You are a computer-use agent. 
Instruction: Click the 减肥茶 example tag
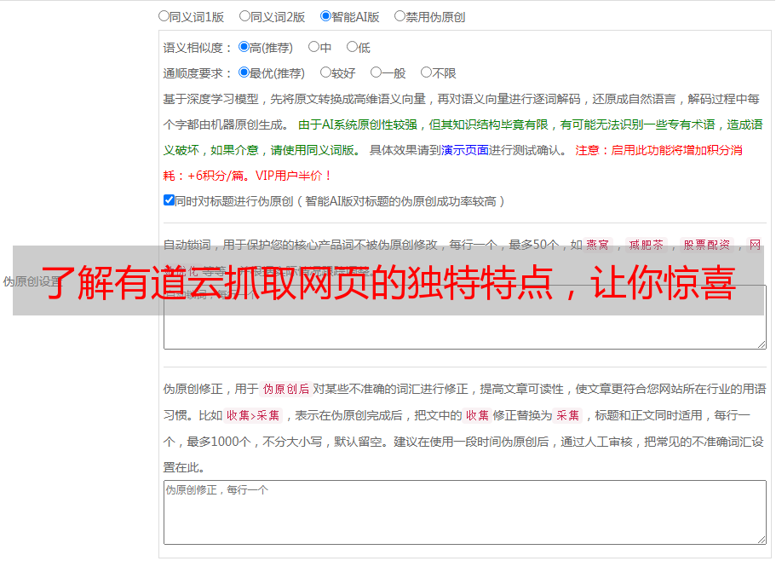[647, 245]
